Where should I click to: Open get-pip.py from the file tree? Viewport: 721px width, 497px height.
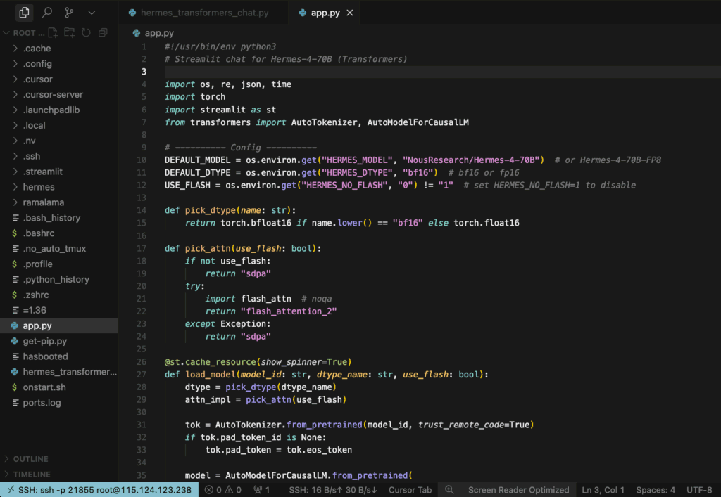[x=59, y=341]
